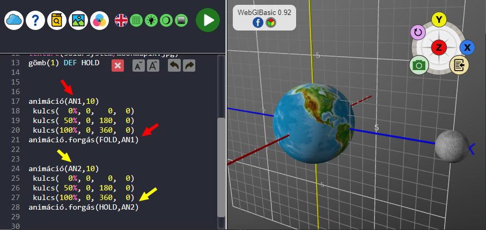This screenshot has height=230, width=486.
Task: Open the WebGLBasic Facebook link
Action: pos(257,22)
